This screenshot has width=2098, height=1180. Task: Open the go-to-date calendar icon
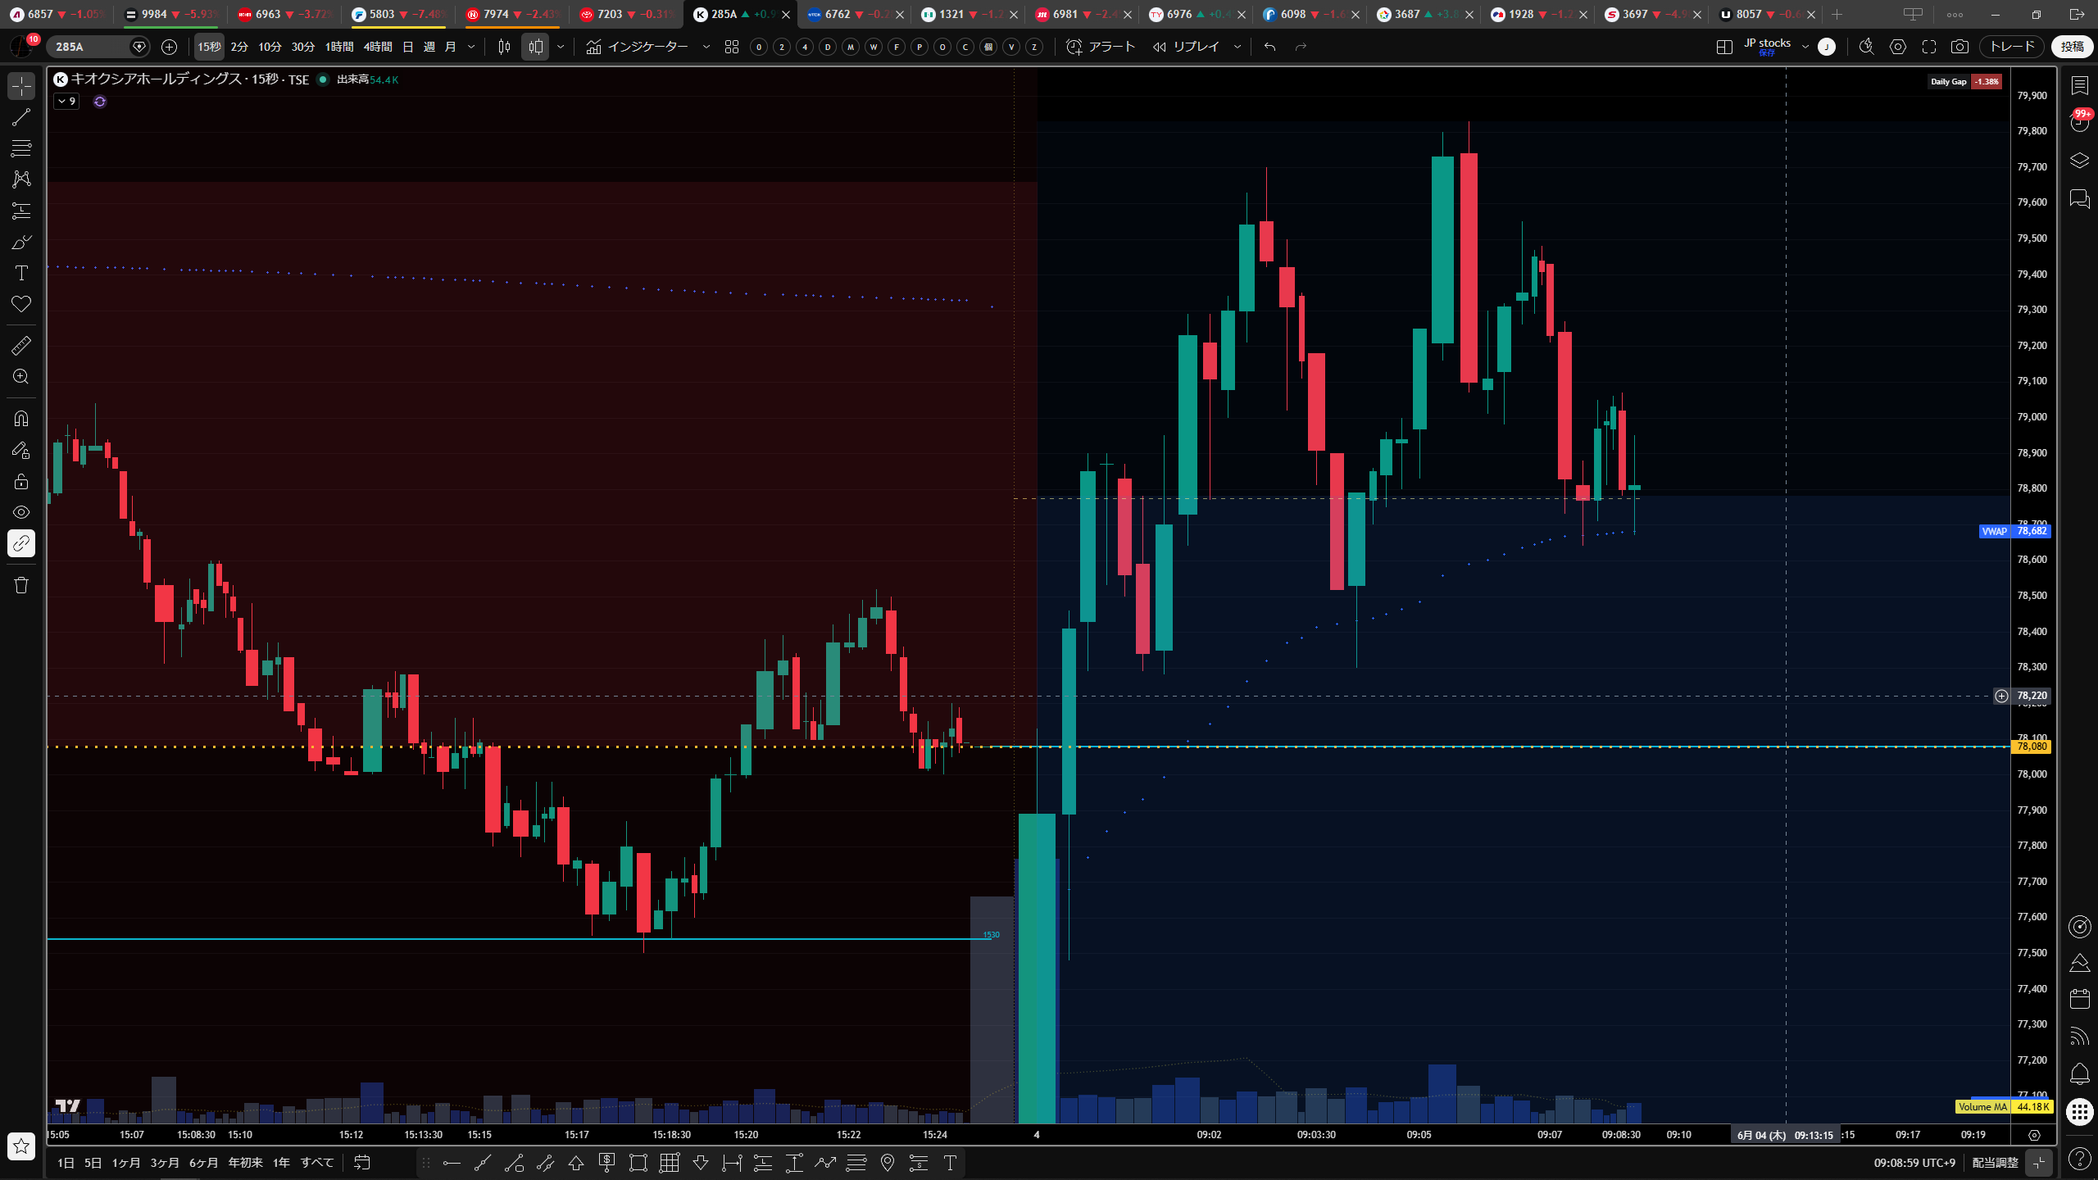(362, 1163)
